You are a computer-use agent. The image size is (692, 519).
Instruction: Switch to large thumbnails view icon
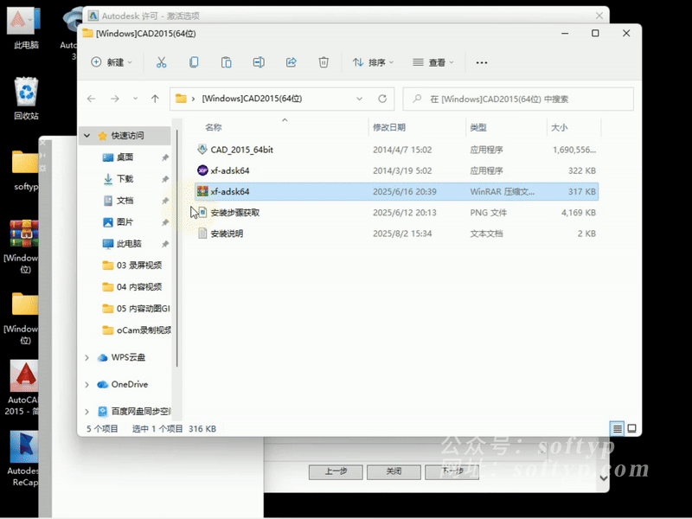click(632, 428)
